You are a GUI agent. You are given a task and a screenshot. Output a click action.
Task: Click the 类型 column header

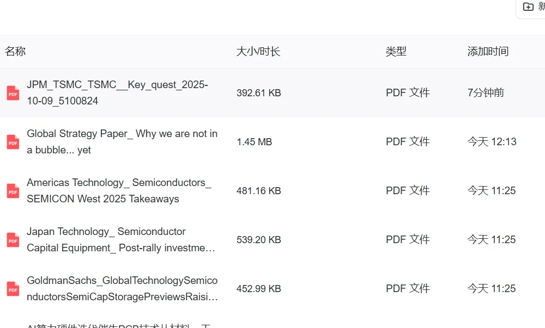point(396,52)
